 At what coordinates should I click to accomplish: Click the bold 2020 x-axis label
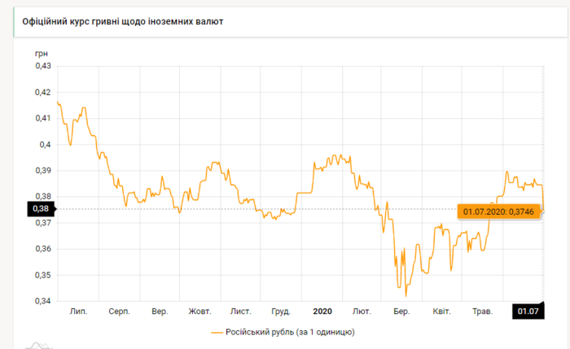coord(322,312)
